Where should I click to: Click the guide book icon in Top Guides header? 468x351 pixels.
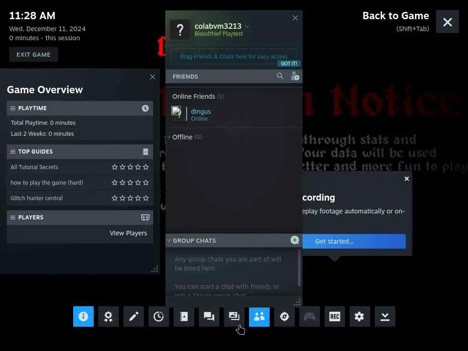pos(145,152)
